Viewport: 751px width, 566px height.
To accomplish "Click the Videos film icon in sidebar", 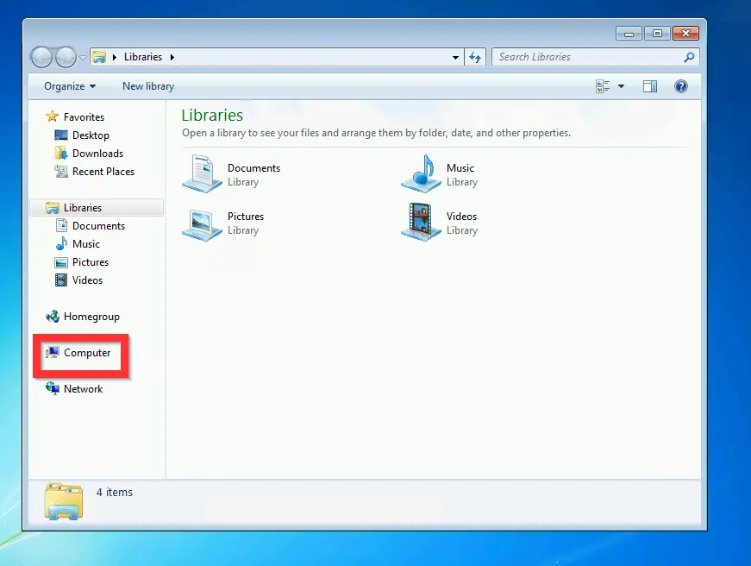I will pyautogui.click(x=61, y=280).
